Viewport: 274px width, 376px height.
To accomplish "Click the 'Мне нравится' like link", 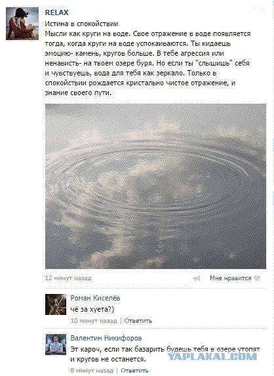I will click(231, 278).
